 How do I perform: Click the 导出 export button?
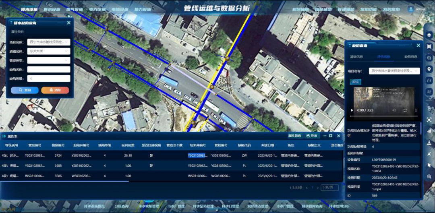tap(312, 136)
